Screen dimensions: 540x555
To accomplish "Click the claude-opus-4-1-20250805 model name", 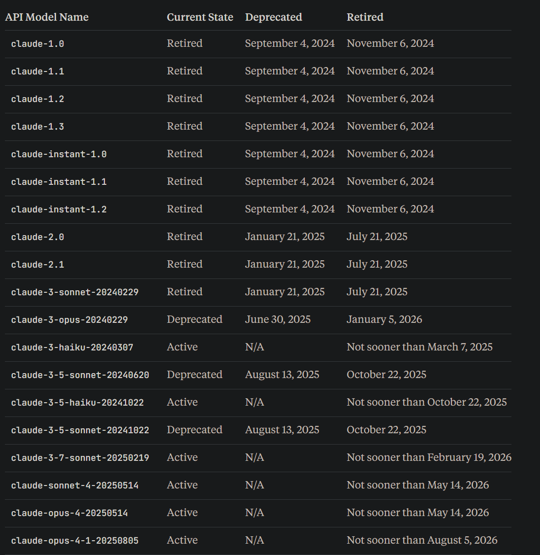I will [75, 541].
